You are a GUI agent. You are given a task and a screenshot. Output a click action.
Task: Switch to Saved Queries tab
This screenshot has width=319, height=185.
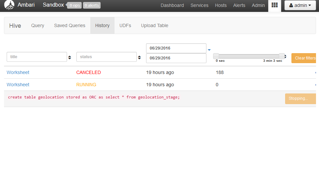70,25
